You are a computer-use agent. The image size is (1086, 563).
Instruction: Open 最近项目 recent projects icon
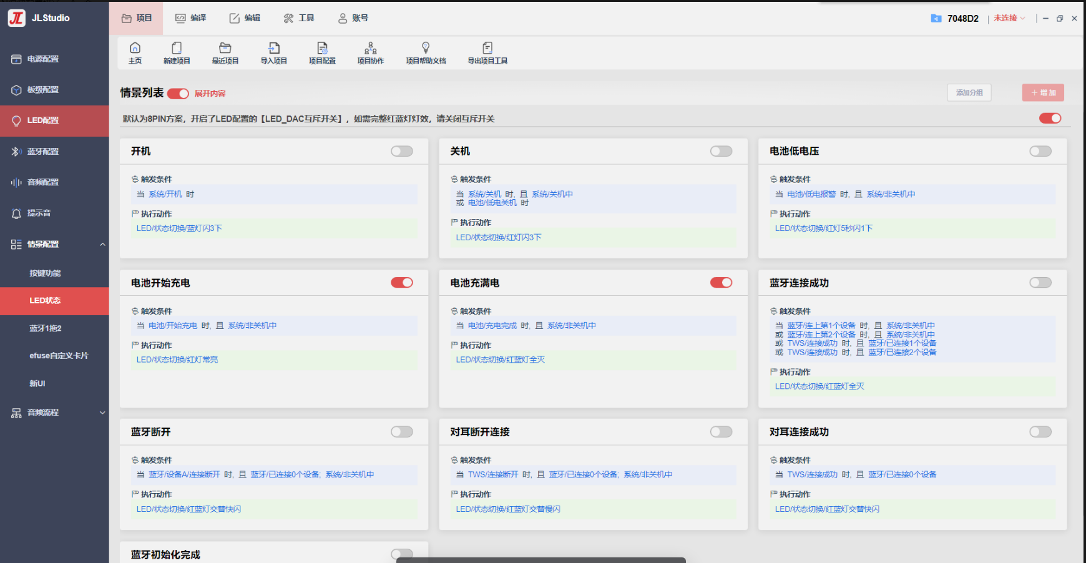pyautogui.click(x=225, y=47)
